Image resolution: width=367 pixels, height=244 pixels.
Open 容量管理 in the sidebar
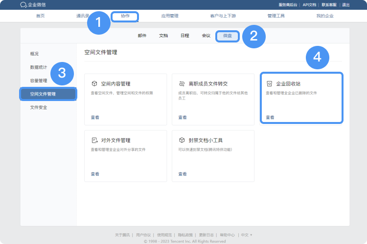39,81
